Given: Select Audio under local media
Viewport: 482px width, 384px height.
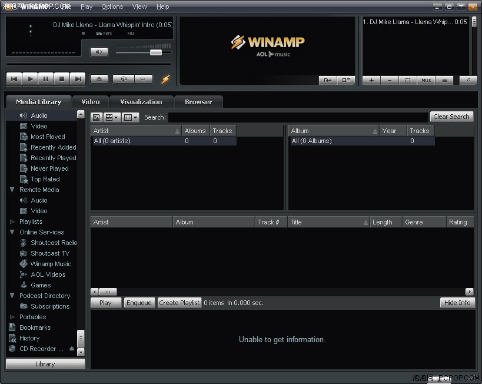Looking at the screenshot, I should tap(39, 115).
